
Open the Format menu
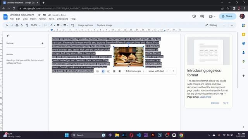click(42, 19)
